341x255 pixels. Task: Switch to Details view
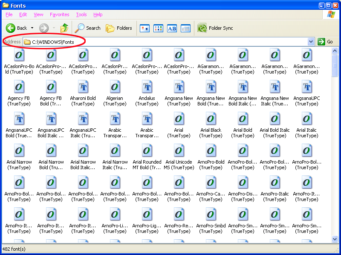[x=185, y=28]
